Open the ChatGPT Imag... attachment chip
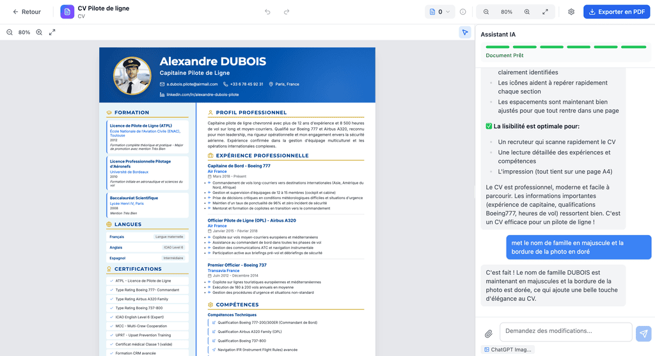This screenshot has width=655, height=356. coord(507,350)
